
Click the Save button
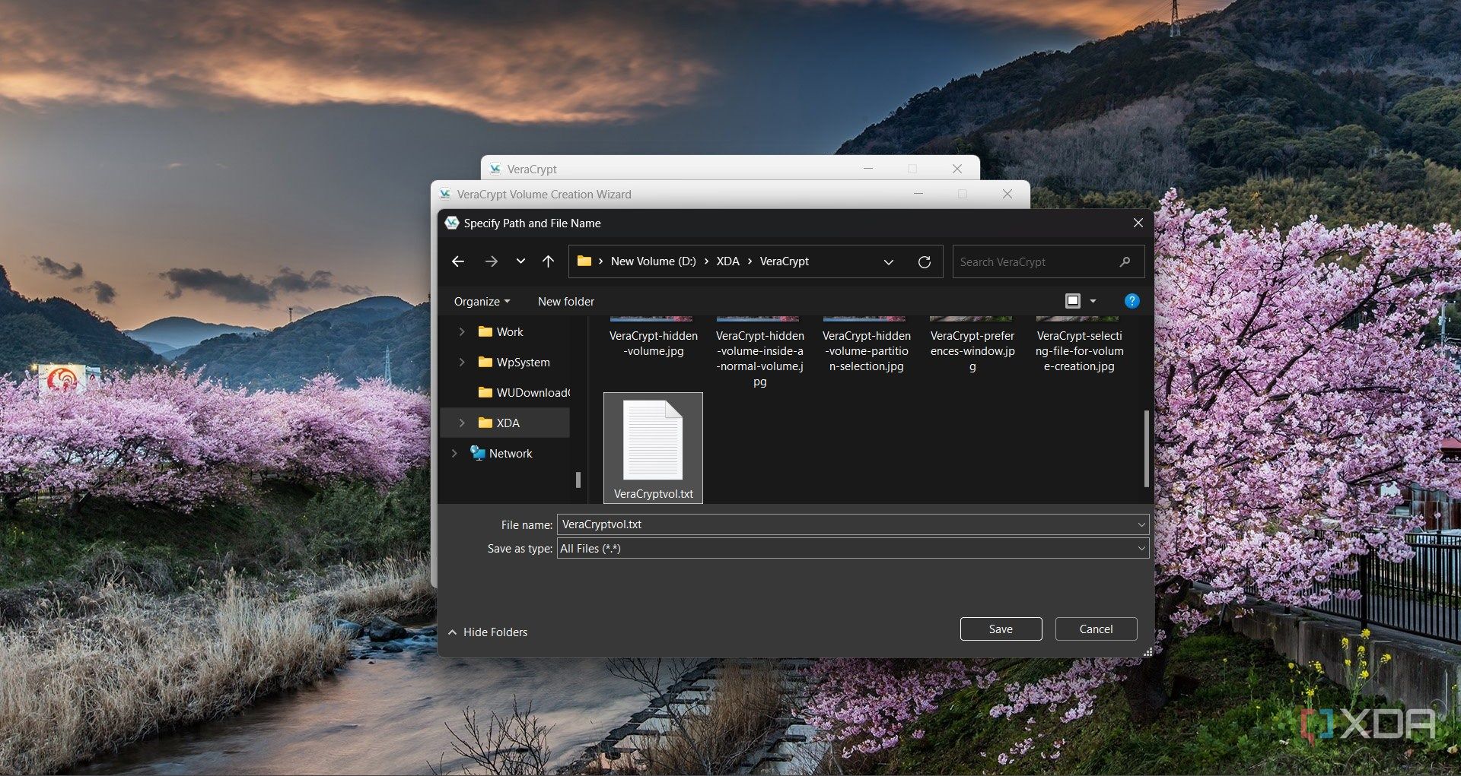pyautogui.click(x=1001, y=629)
